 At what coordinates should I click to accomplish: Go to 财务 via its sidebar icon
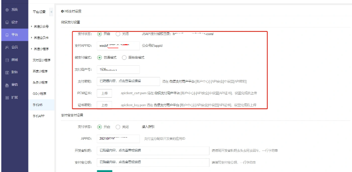6,72
